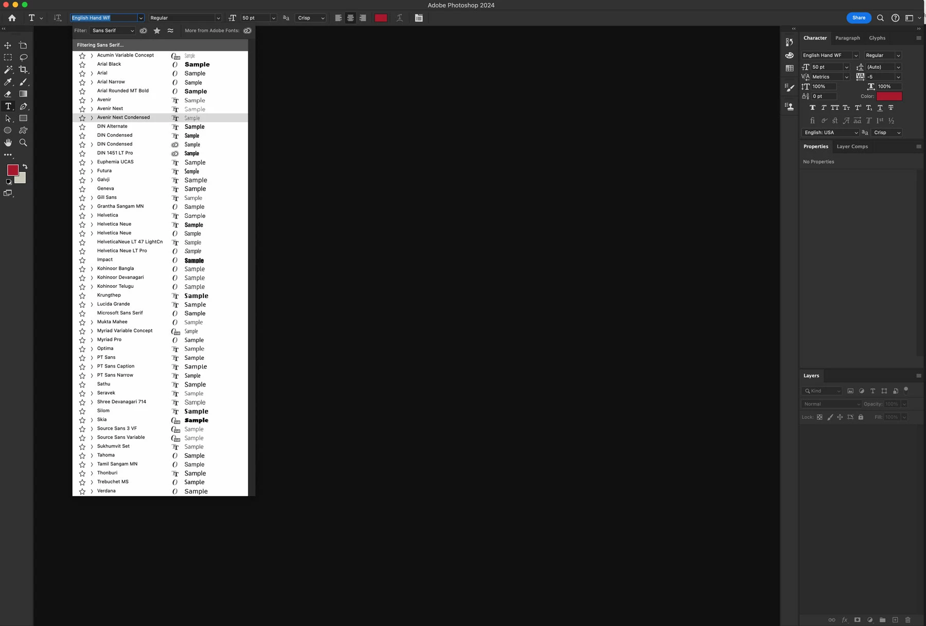The width and height of the screenshot is (926, 626).
Task: Select the Eyedropper tool
Action: point(8,82)
